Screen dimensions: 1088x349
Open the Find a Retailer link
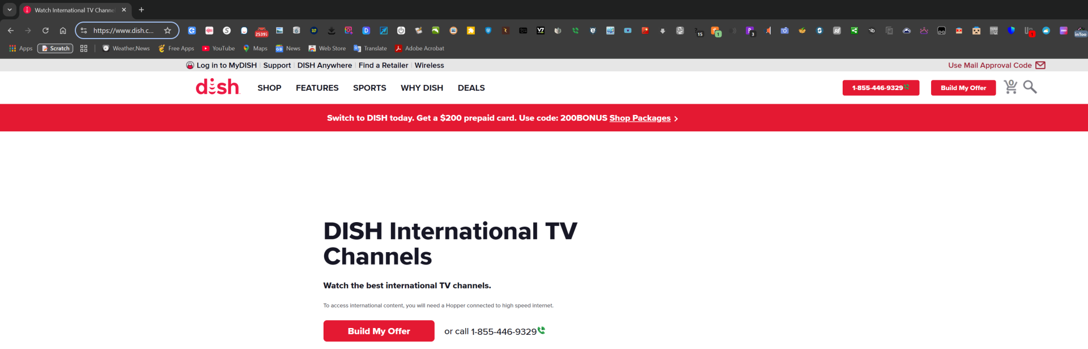[383, 65]
